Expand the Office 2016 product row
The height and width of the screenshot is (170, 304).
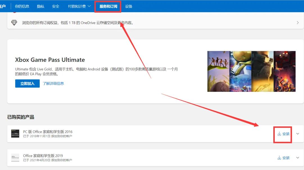click(x=298, y=133)
